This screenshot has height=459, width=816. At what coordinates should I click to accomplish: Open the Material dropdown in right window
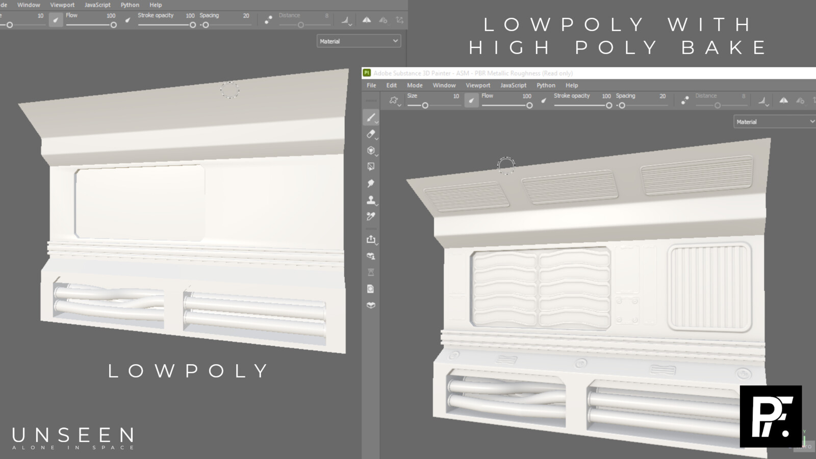tap(775, 121)
